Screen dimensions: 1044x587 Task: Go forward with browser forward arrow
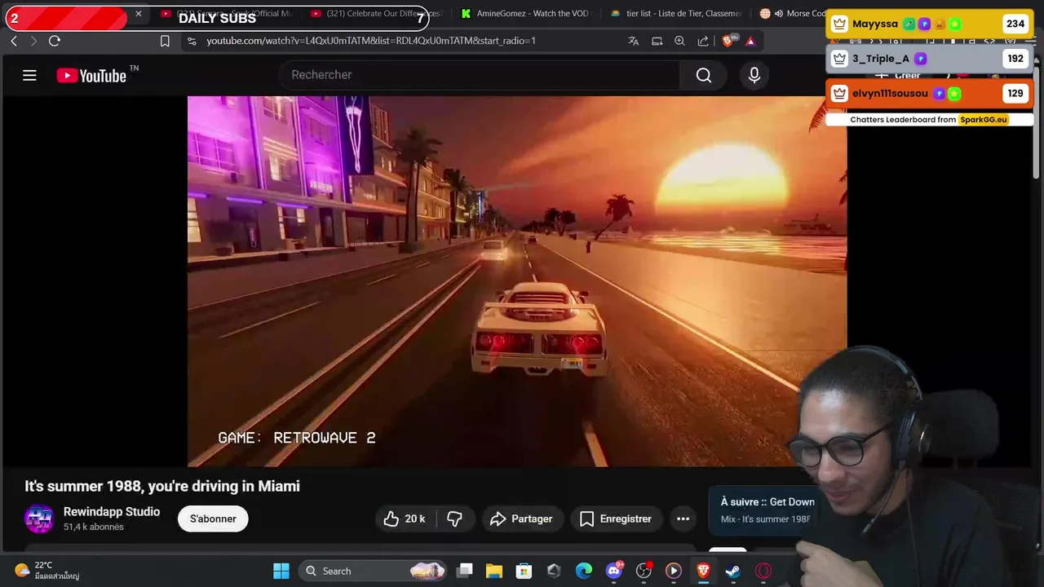[x=33, y=41]
